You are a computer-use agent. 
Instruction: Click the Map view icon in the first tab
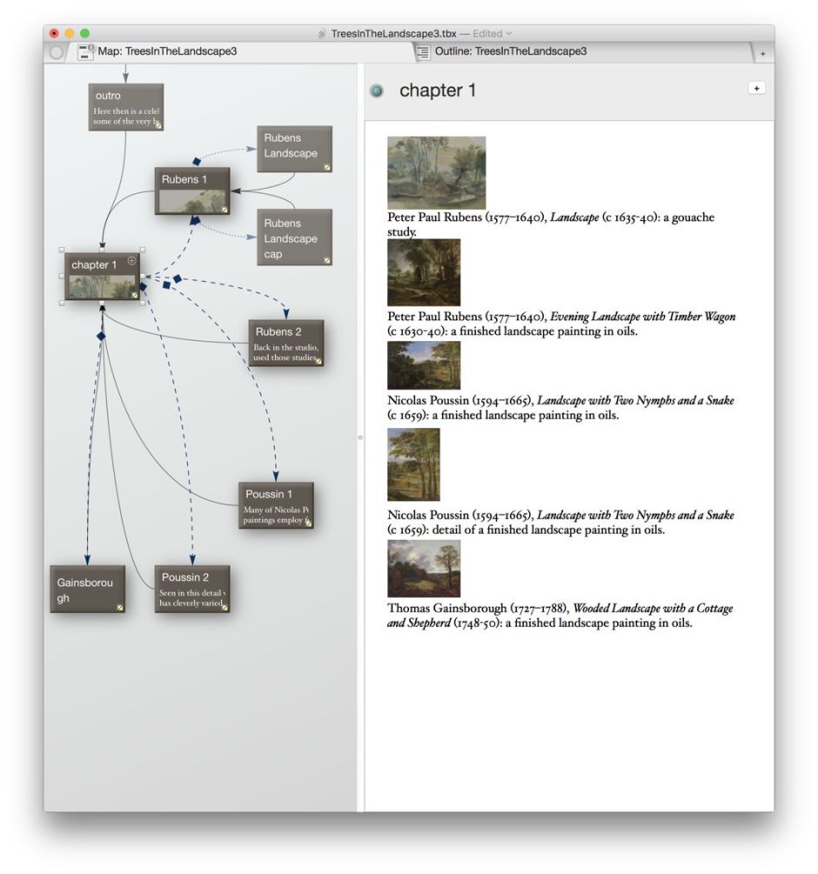click(x=86, y=52)
